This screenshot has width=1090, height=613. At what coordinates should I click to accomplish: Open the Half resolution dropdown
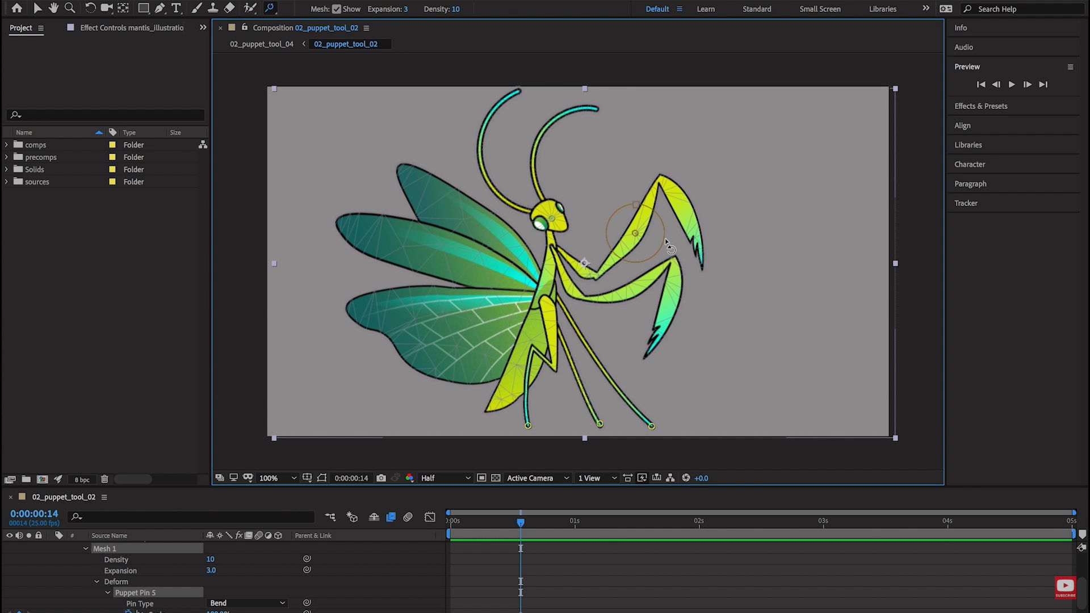446,478
